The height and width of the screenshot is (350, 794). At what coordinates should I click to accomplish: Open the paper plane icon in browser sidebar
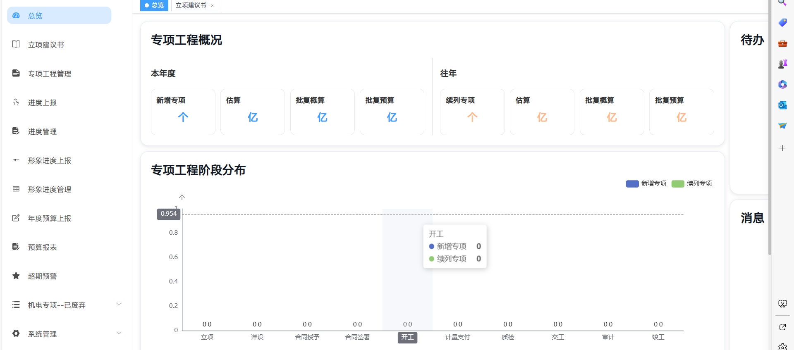(x=782, y=126)
